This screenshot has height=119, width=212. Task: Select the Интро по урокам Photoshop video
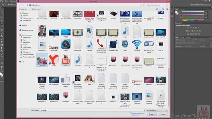(42, 82)
